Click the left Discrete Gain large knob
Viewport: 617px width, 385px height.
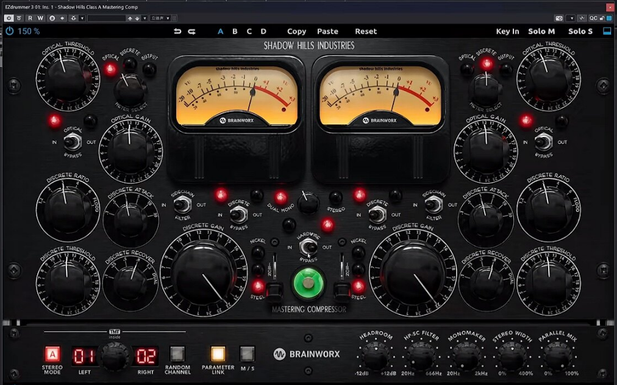[x=204, y=273]
